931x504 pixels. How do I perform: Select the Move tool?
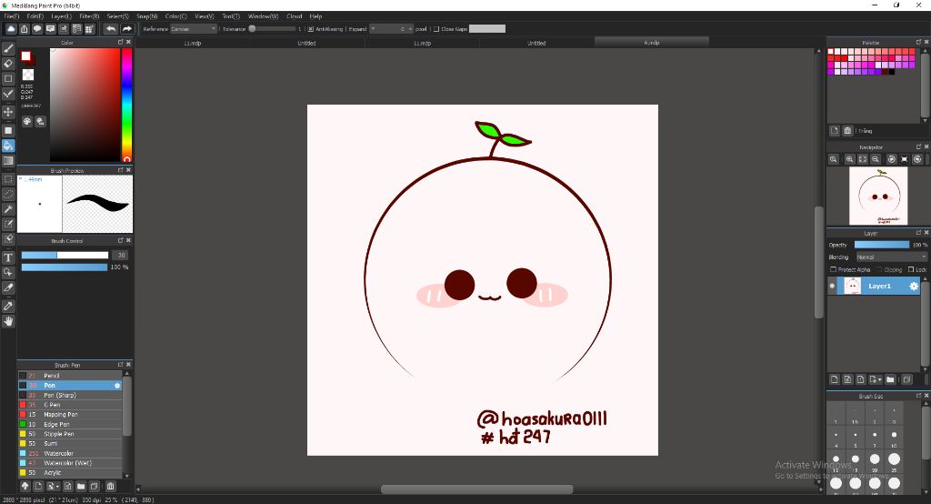8,112
